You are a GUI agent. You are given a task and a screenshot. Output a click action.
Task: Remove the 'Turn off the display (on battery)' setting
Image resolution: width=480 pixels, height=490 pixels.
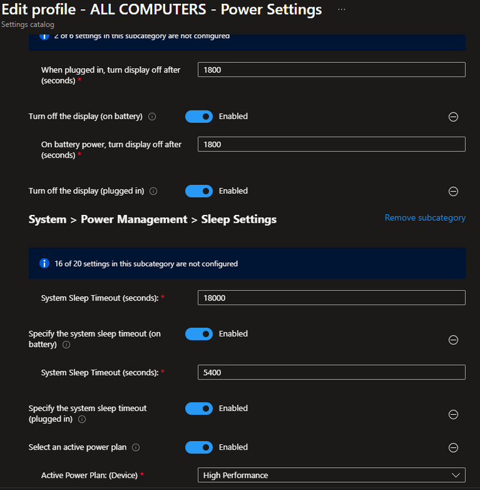point(453,117)
